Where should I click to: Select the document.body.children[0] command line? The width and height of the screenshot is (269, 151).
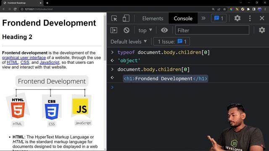point(153,69)
